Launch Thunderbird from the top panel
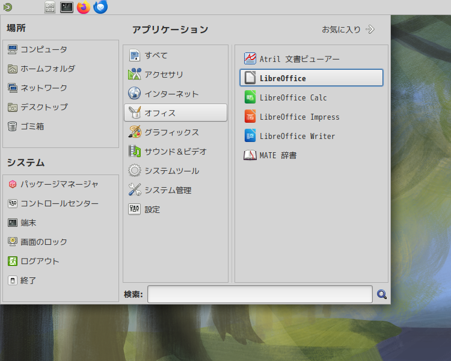Image resolution: width=451 pixels, height=361 pixels. (100, 7)
